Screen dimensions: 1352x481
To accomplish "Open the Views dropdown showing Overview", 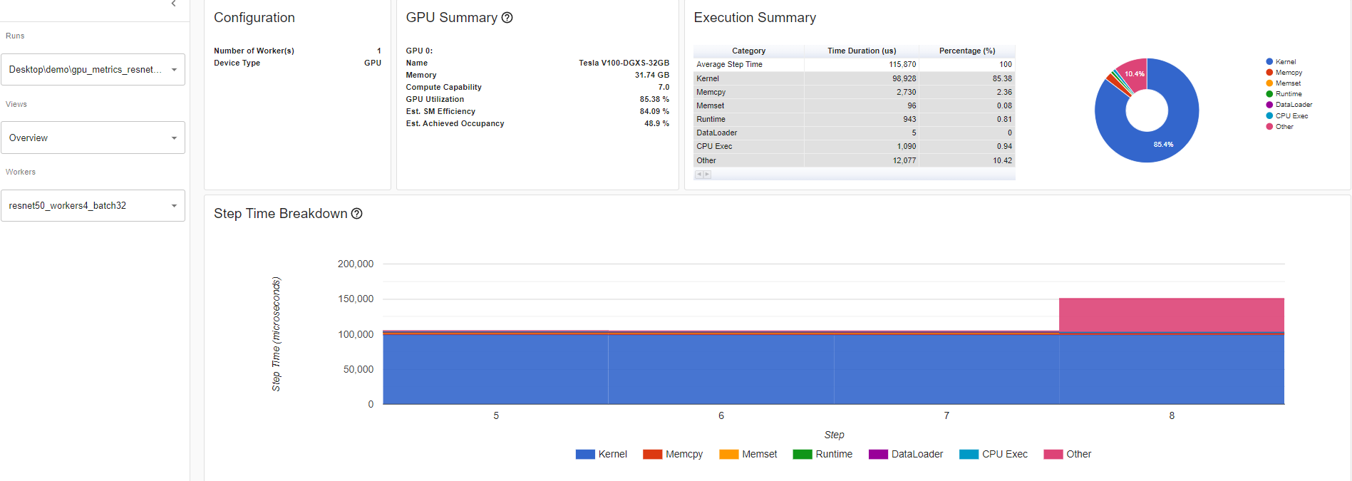I will pos(93,138).
